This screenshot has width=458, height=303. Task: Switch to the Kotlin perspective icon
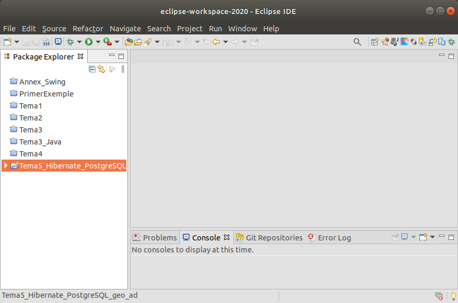point(404,42)
